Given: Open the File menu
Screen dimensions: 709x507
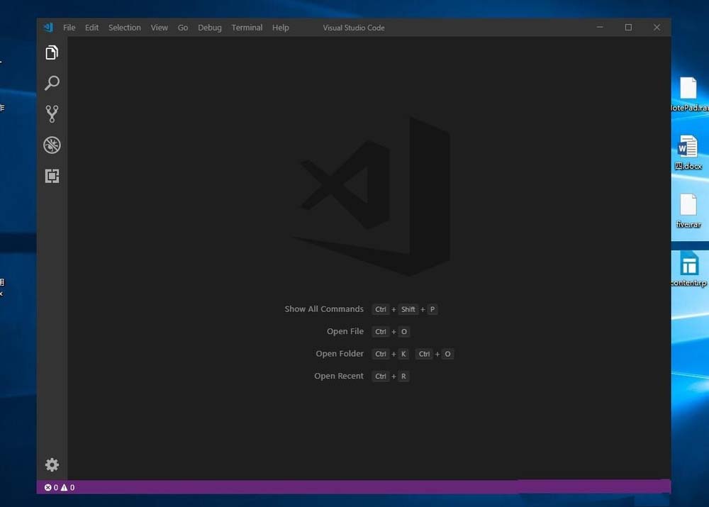Looking at the screenshot, I should (x=69, y=28).
